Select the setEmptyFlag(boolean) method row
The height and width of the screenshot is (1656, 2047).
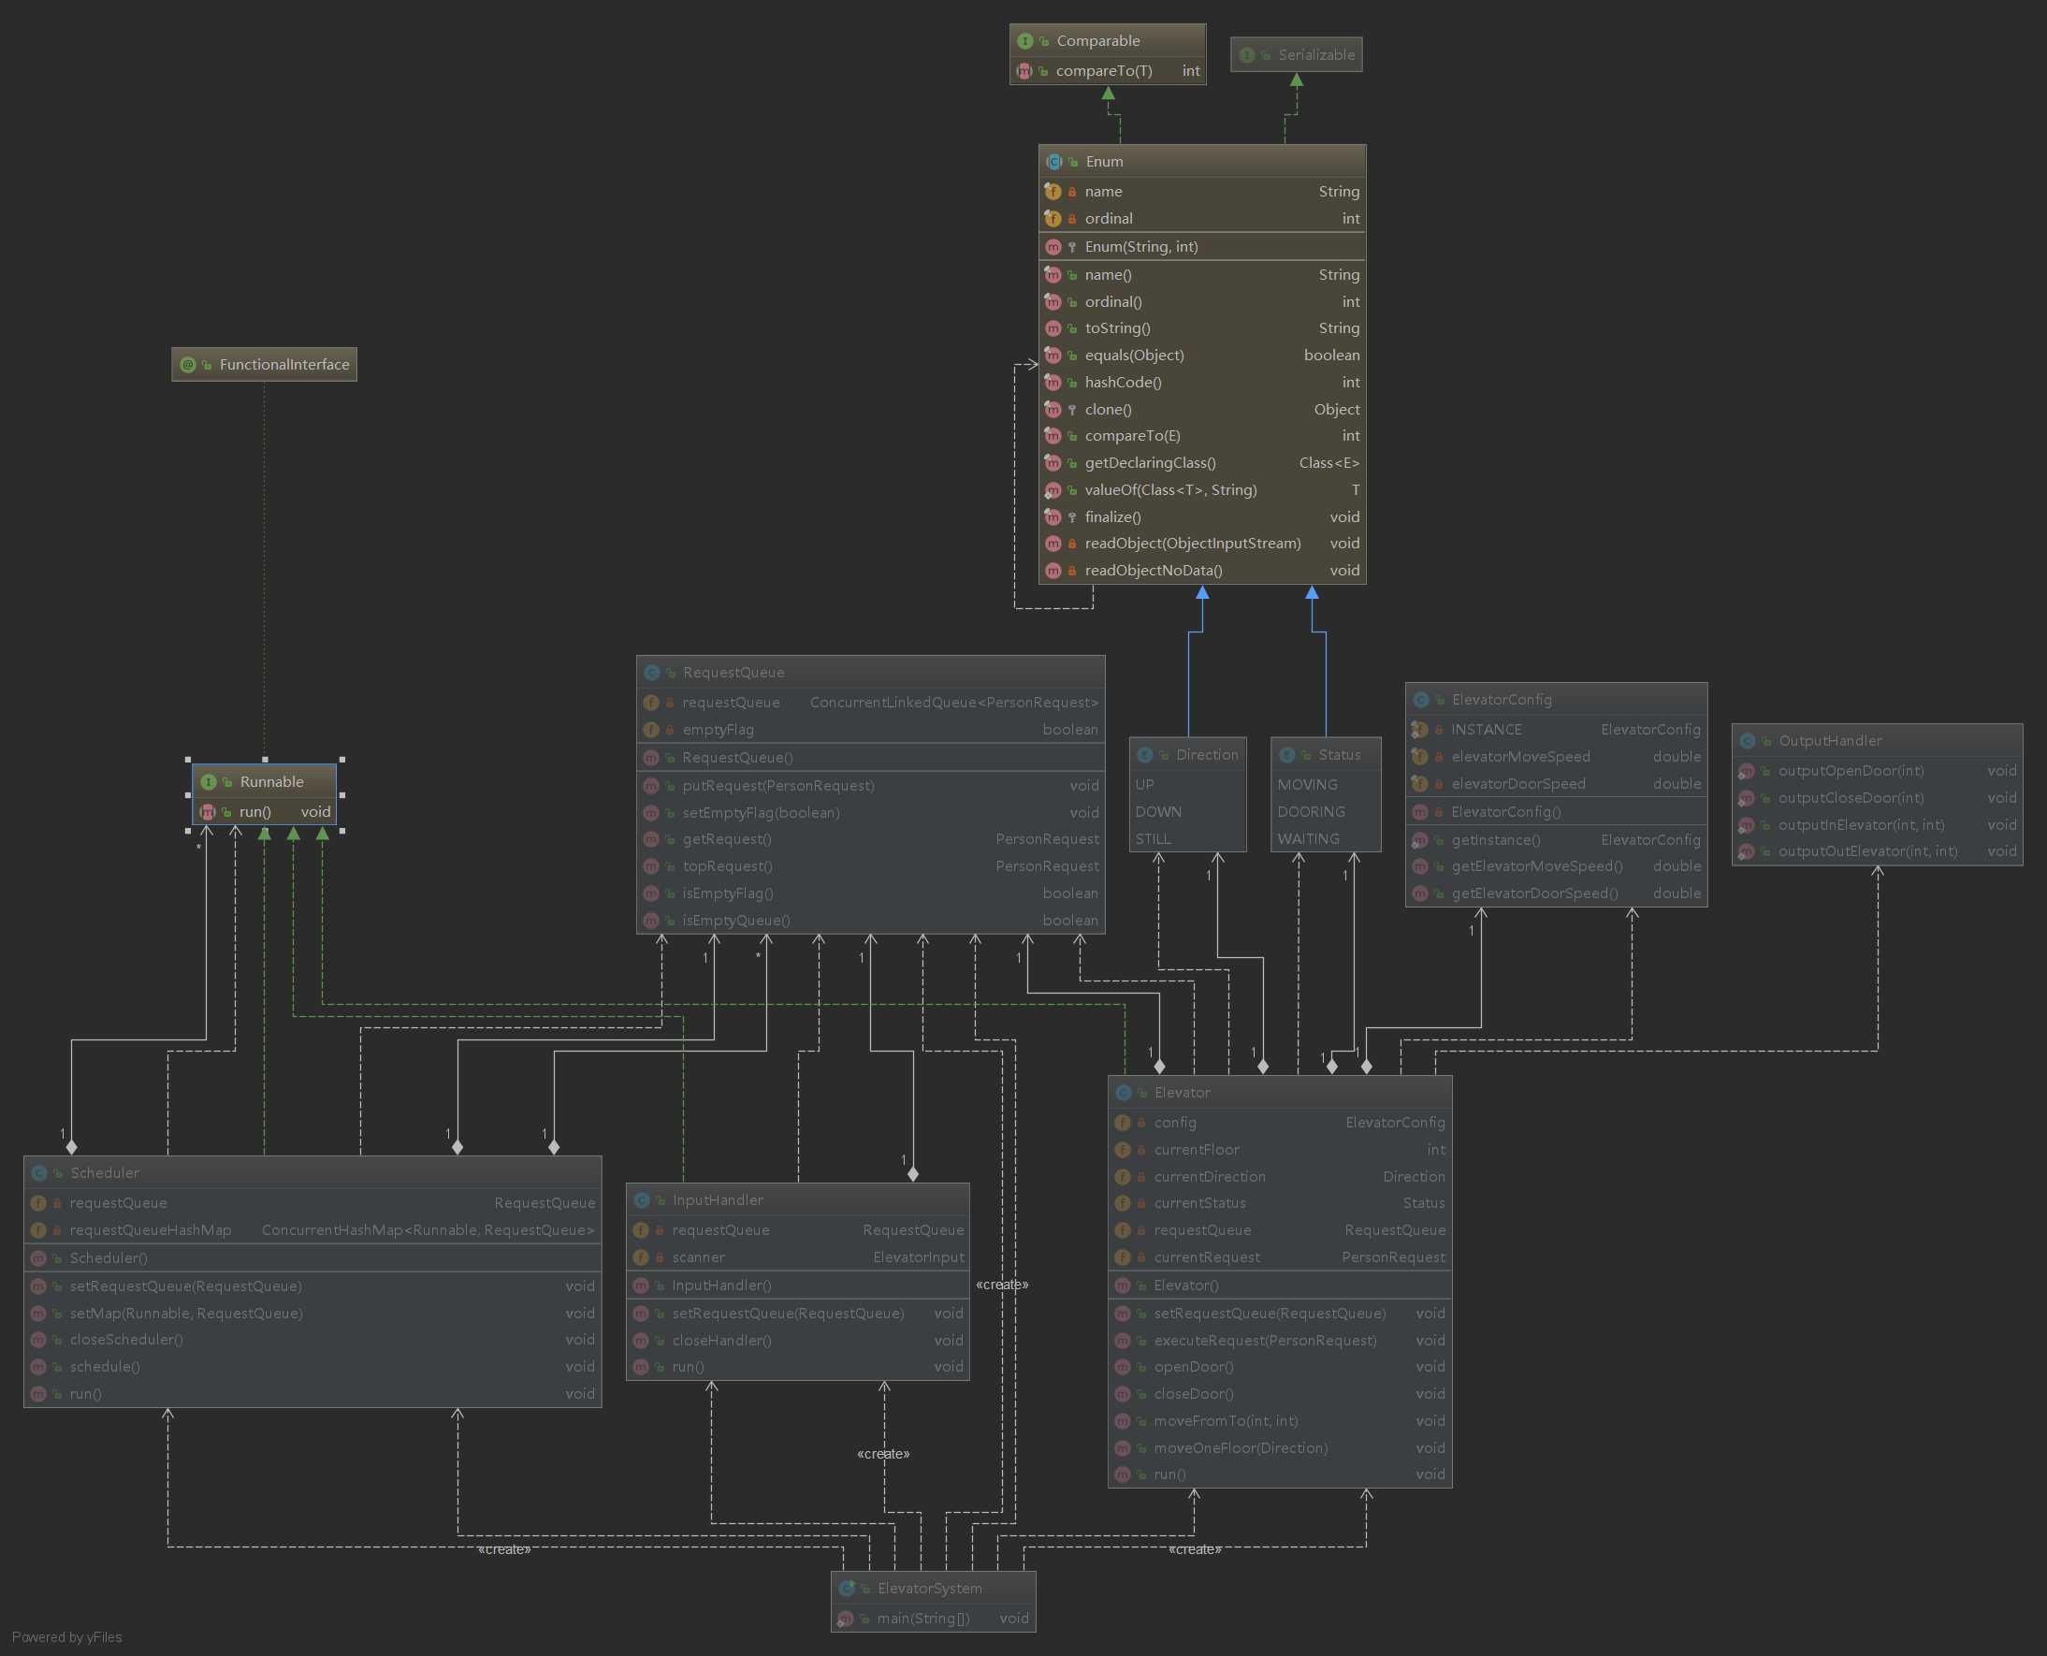point(871,813)
